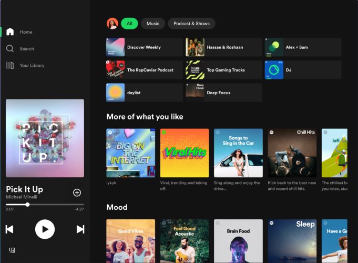Open Viral Hits playlist cover
The height and width of the screenshot is (263, 358).
[185, 153]
